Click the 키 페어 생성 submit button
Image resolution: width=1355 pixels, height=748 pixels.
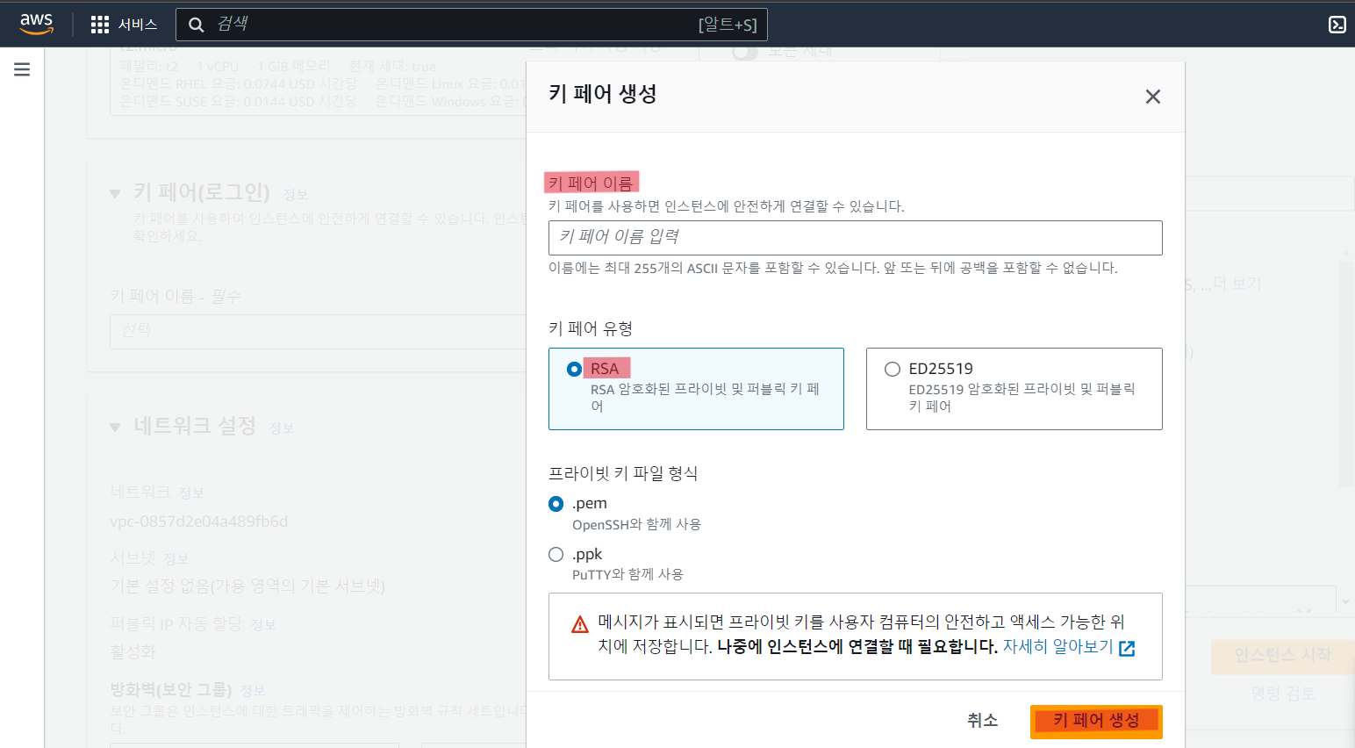pos(1096,721)
